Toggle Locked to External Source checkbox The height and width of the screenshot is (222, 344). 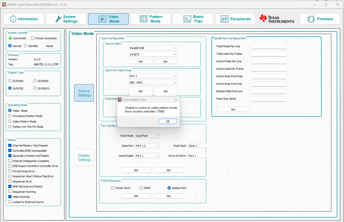pyautogui.click(x=10, y=202)
